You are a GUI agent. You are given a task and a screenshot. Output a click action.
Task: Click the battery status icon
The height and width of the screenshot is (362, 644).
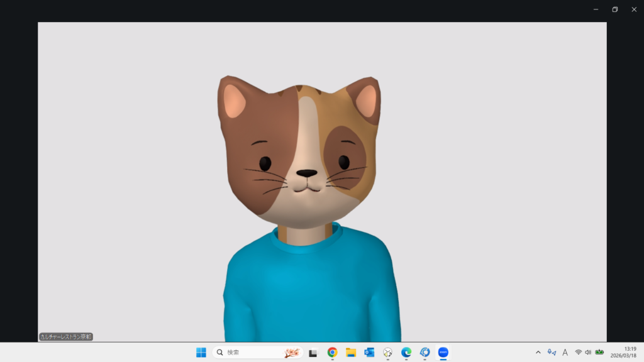(x=599, y=353)
